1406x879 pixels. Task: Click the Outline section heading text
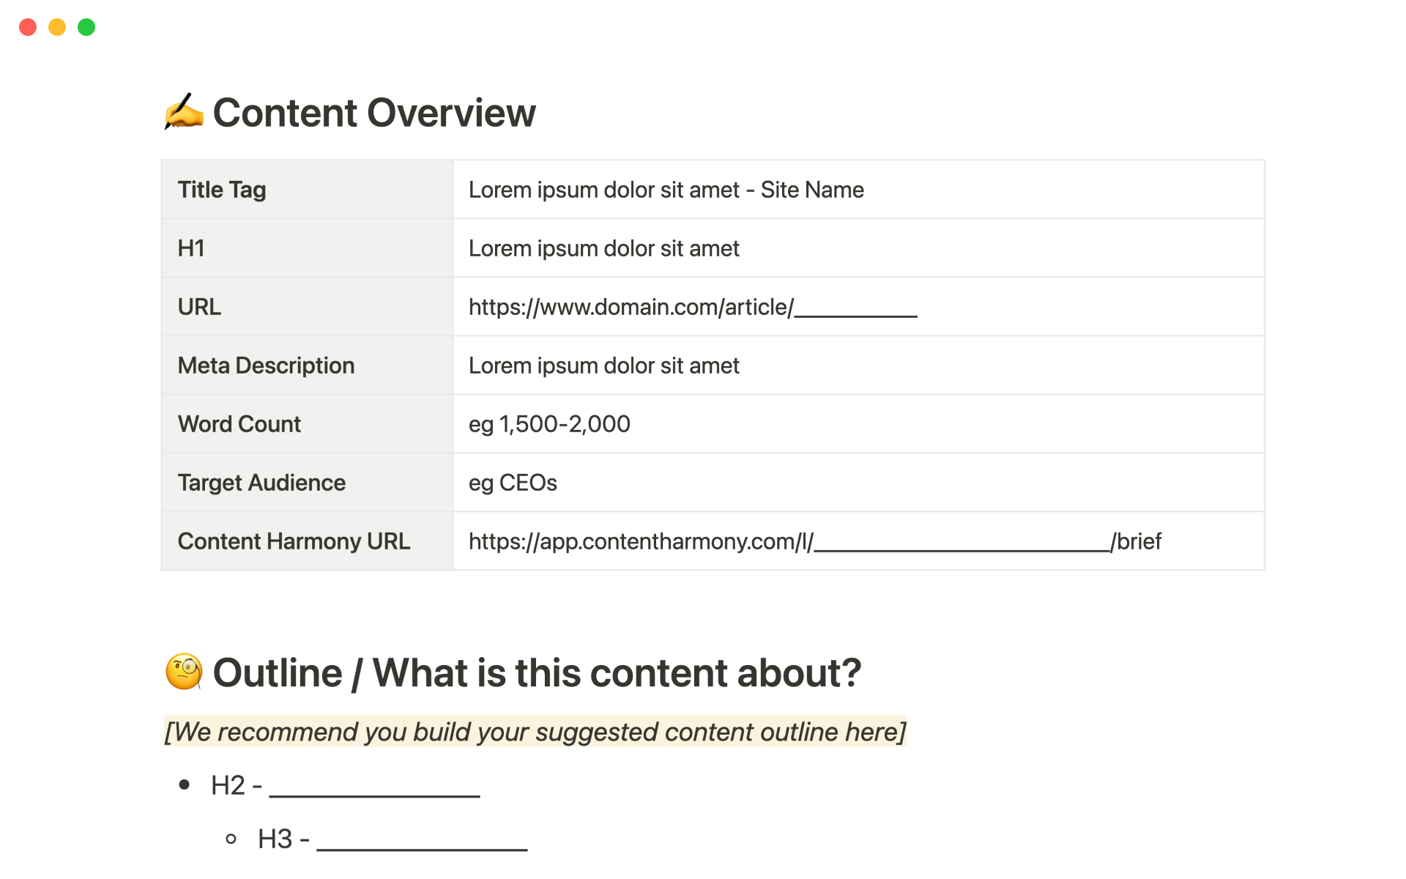pyautogui.click(x=536, y=672)
